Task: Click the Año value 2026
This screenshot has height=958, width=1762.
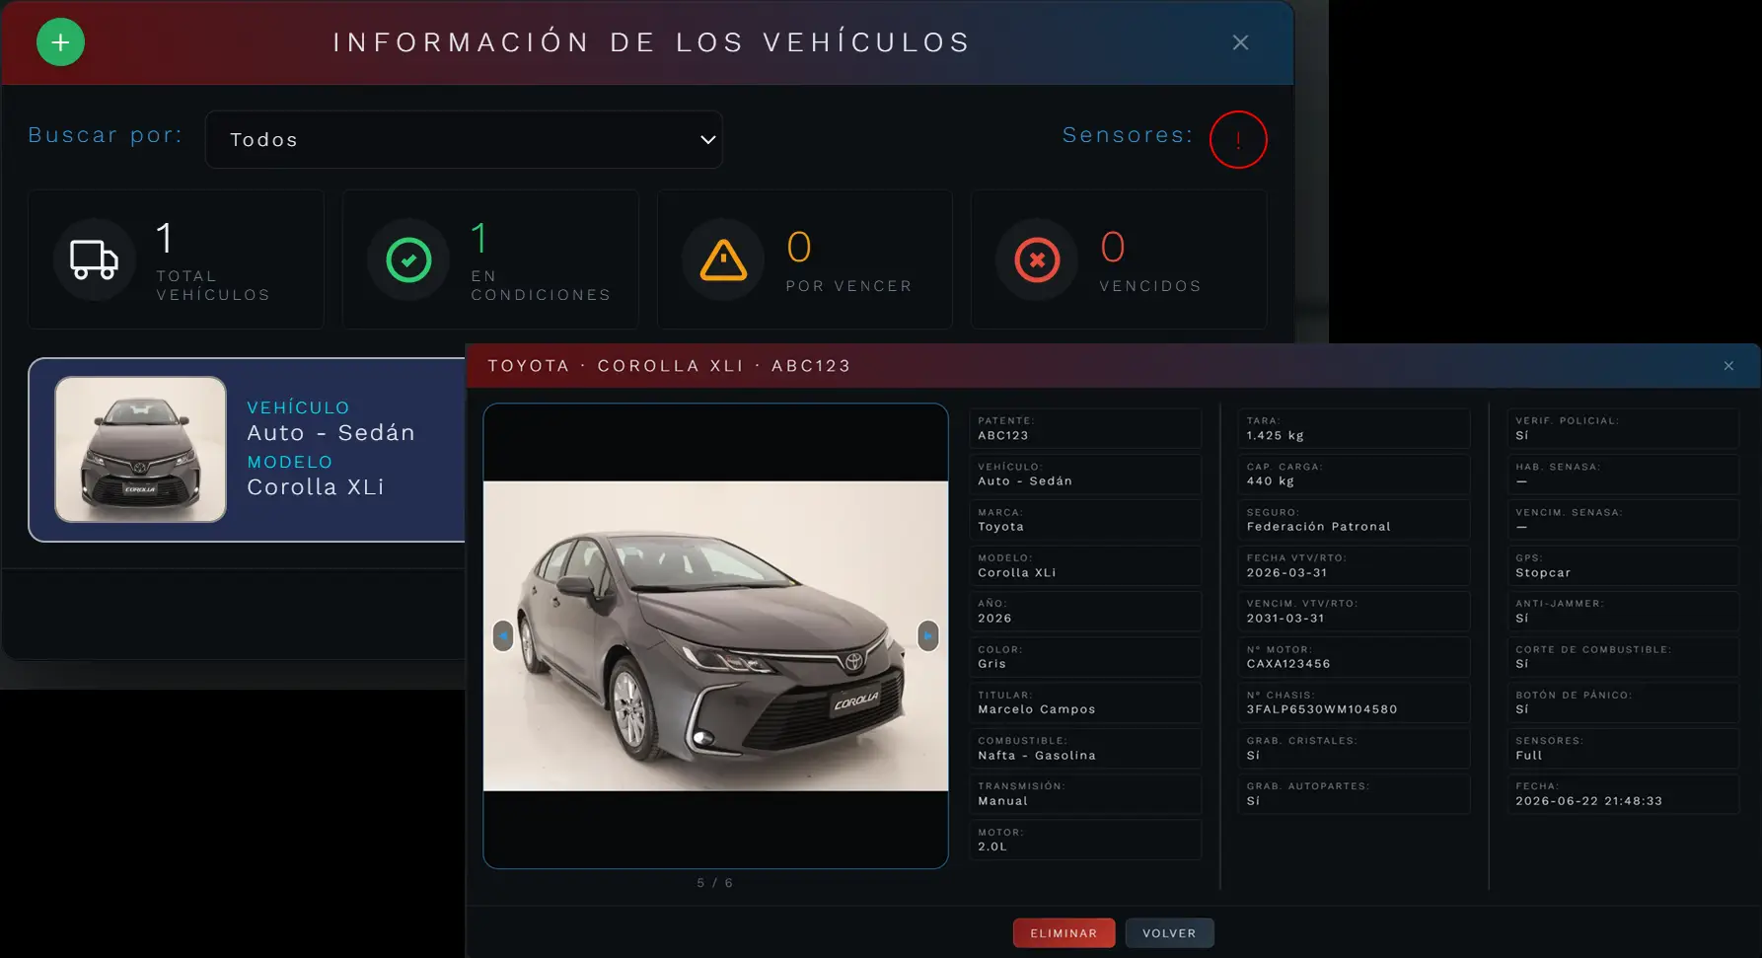Action: [994, 619]
